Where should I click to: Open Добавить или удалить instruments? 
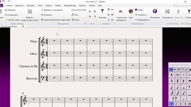[x=52, y=10]
